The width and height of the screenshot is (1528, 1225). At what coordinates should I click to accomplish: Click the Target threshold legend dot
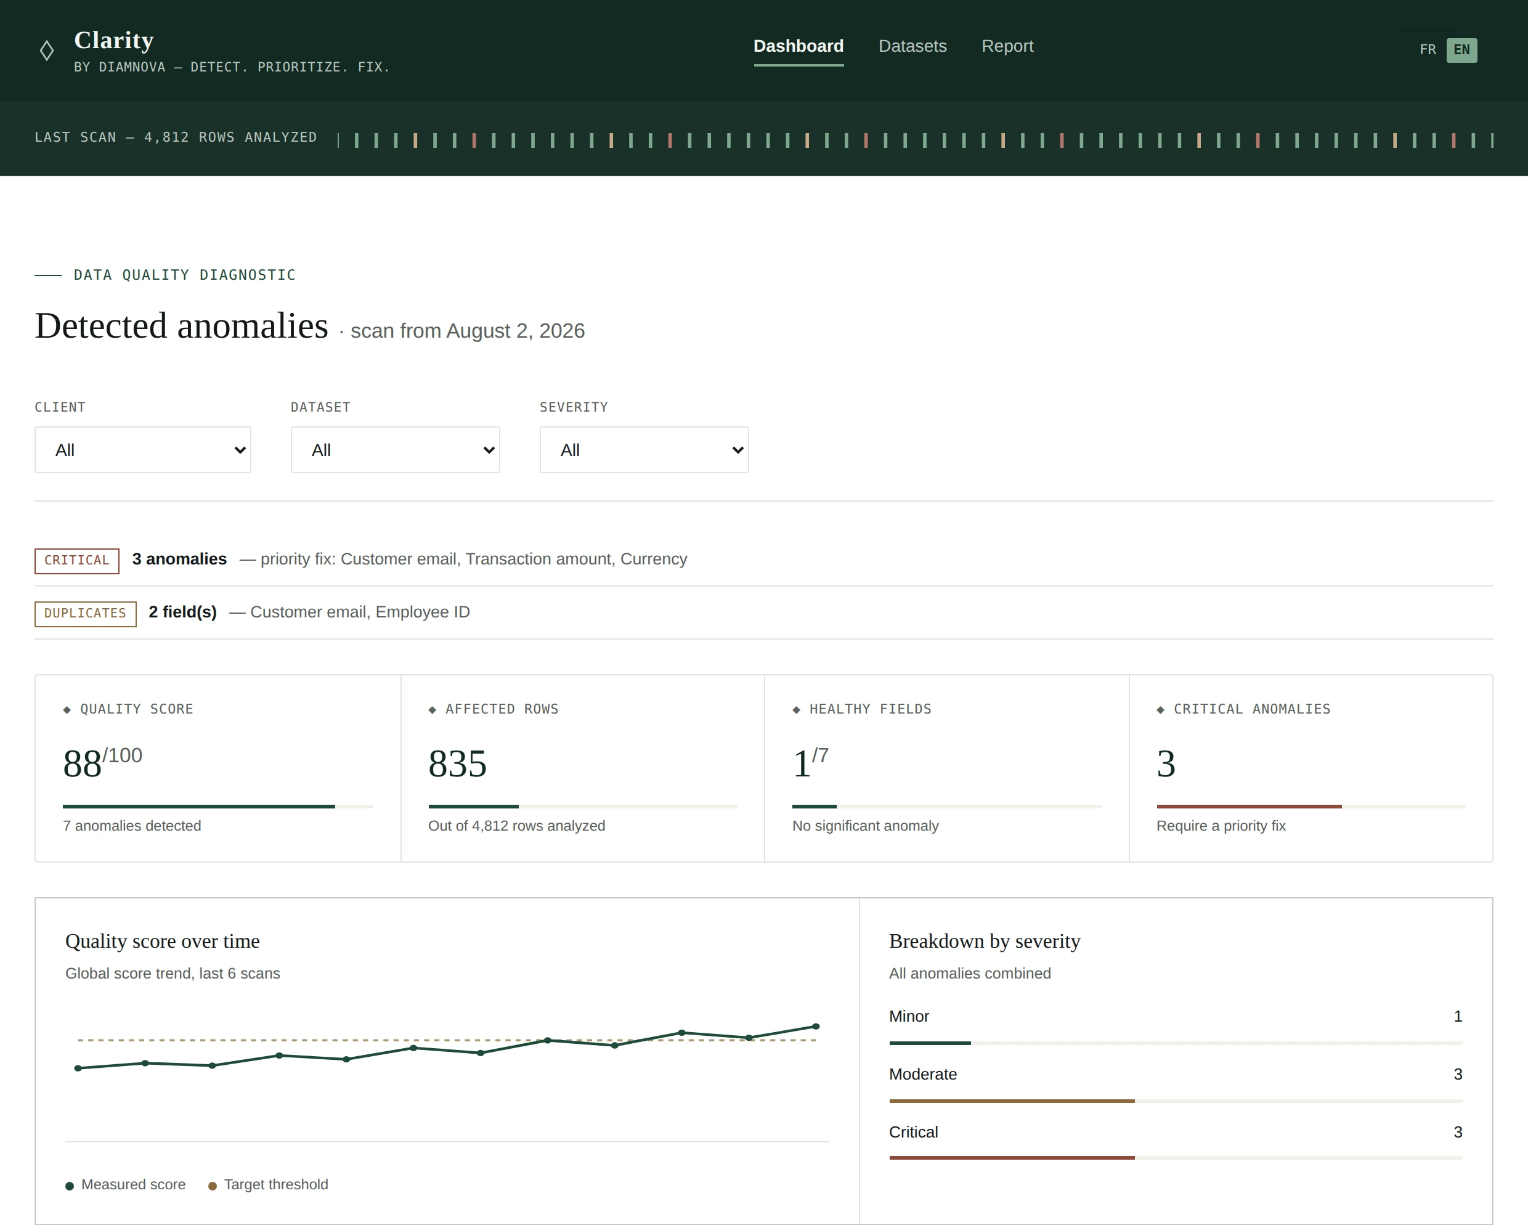coord(212,1186)
